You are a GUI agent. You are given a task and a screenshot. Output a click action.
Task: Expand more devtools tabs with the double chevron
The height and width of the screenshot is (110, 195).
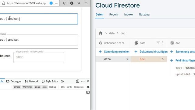pos(62,81)
